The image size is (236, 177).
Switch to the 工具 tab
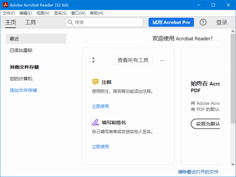pos(30,22)
